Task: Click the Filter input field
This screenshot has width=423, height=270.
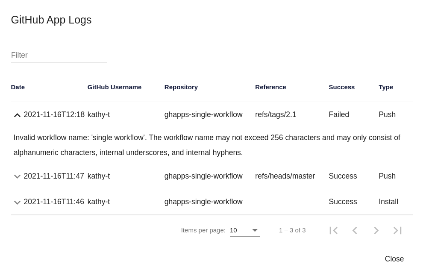Action: tap(59, 55)
